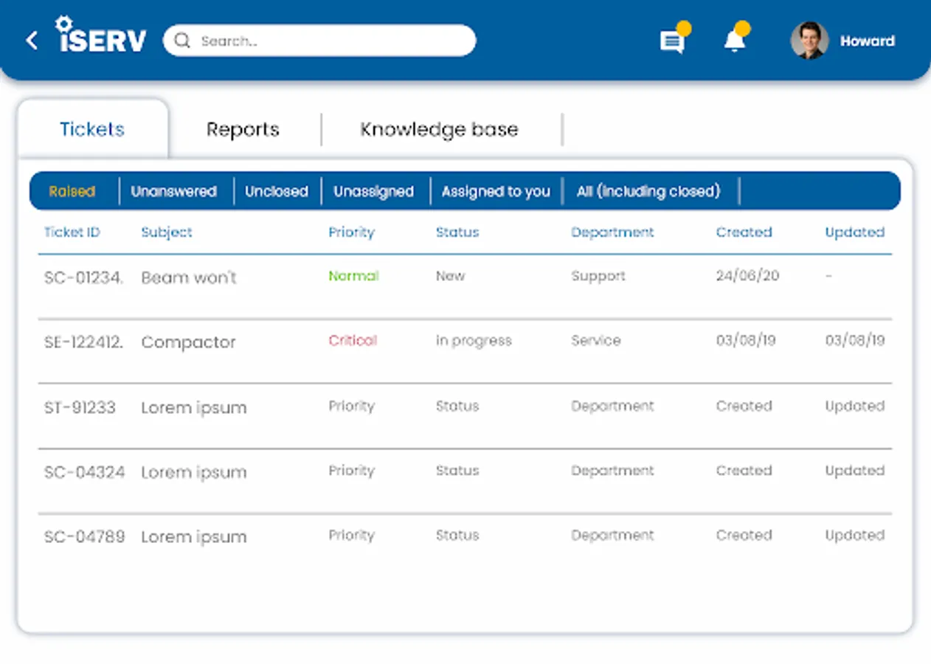Screen dimensions: 931x664
Task: Type in the Search field
Action: (x=332, y=41)
